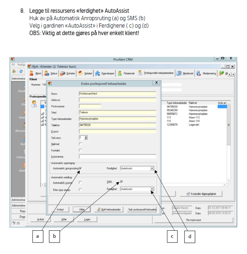247x254 pixels.
Task: Select the Status tab icon
Action: (x=47, y=74)
